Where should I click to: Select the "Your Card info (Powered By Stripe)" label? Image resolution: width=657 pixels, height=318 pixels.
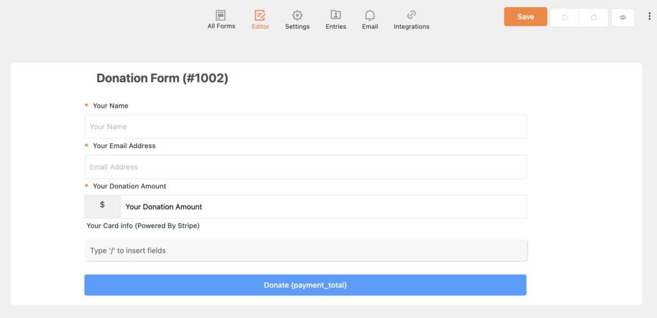[143, 226]
